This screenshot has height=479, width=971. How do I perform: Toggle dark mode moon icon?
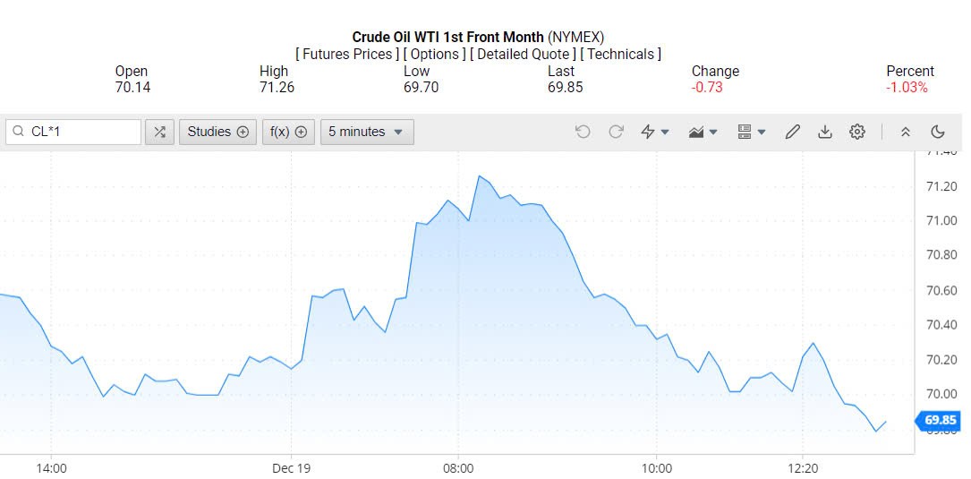click(x=938, y=133)
